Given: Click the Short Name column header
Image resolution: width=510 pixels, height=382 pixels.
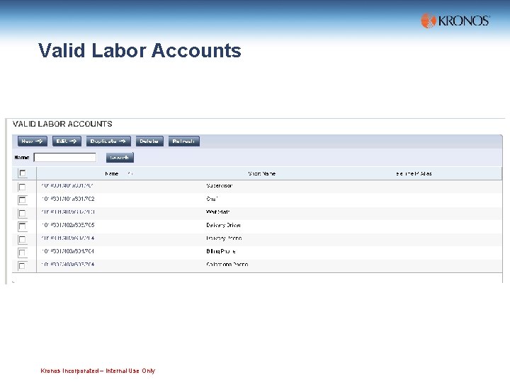Looking at the screenshot, I should tap(262, 174).
